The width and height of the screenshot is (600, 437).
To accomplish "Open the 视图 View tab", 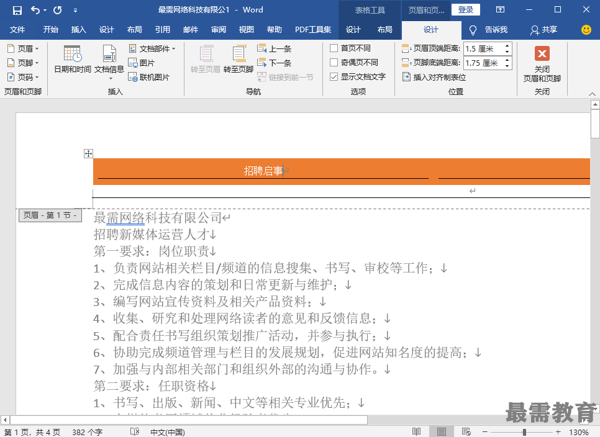I will pos(246,30).
